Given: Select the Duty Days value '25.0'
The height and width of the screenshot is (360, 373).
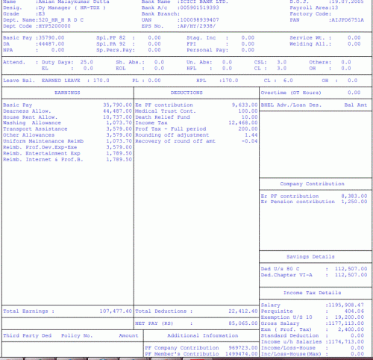Looking at the screenshot, I should [87, 62].
